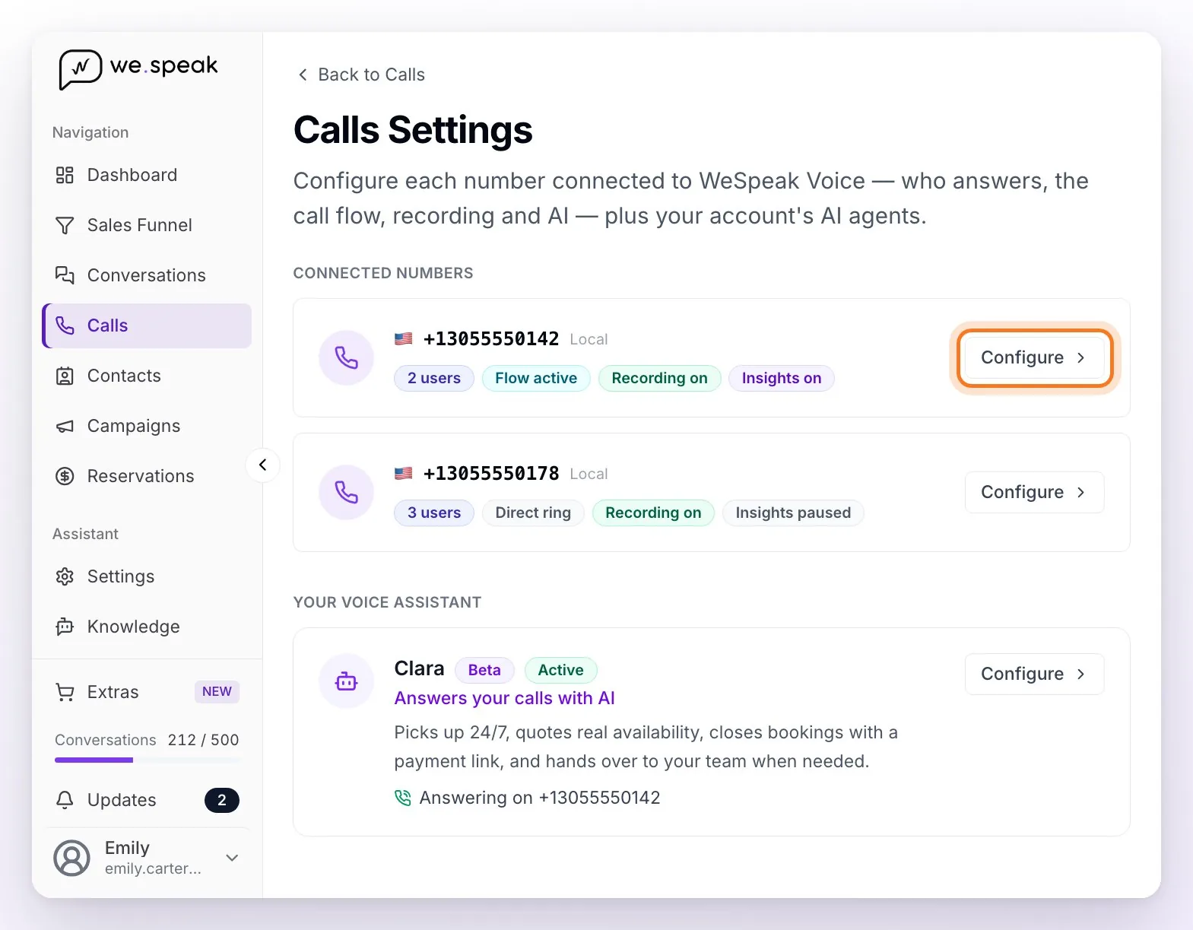
Task: Click Clara's robot assistant icon
Action: [x=346, y=681]
